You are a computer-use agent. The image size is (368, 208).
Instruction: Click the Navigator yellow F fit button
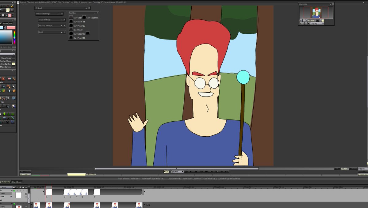[323, 21]
